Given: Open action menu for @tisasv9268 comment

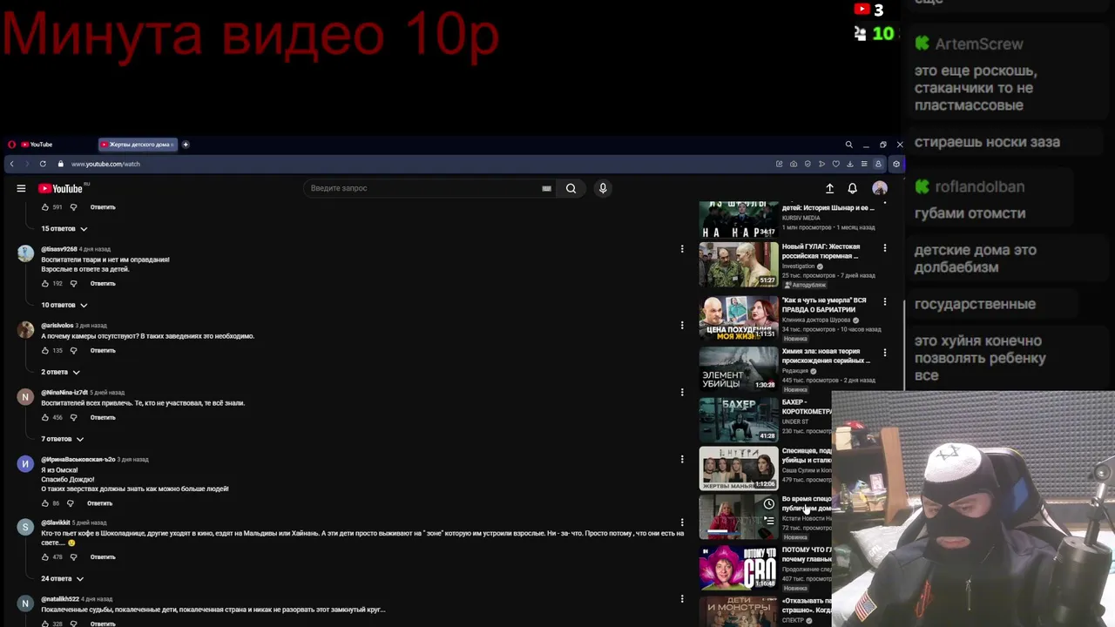Looking at the screenshot, I should [682, 249].
